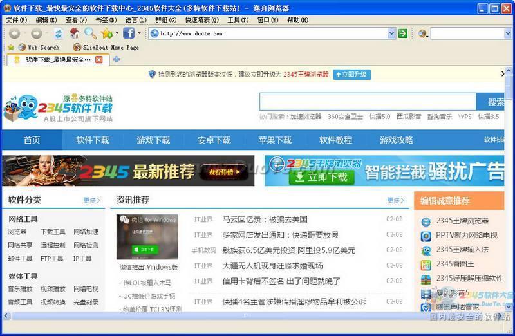This screenshot has width=515, height=336.
Task: Click horizontal scrollbar left arrow
Action: pyautogui.click(x=6, y=315)
